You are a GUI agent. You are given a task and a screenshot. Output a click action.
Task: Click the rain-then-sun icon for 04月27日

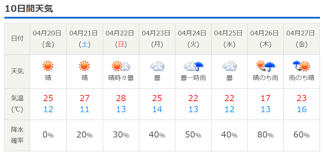302,66
